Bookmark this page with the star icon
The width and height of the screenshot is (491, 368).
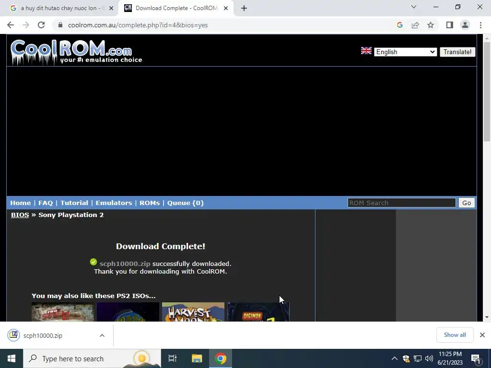point(431,25)
